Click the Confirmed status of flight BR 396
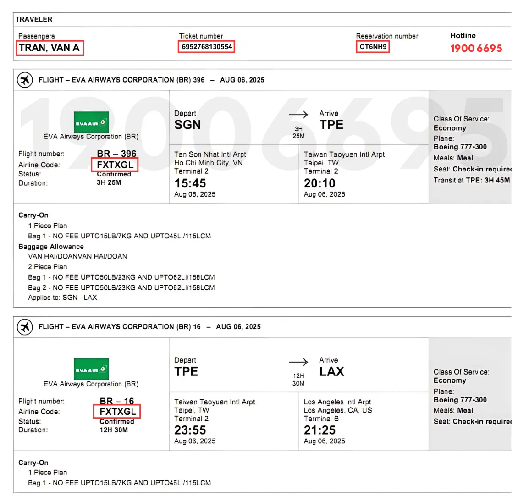529x496 pixels. (115, 175)
